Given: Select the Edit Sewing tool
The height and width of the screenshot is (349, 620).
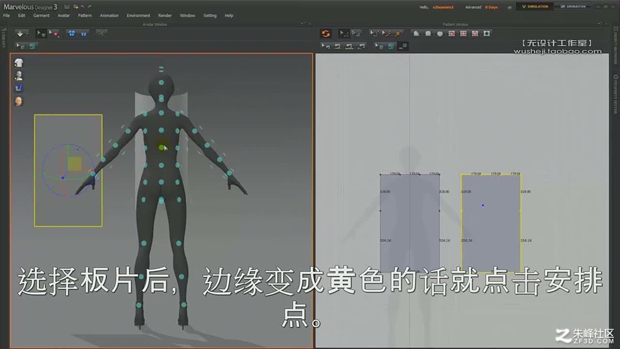Looking at the screenshot, I should [326, 46].
